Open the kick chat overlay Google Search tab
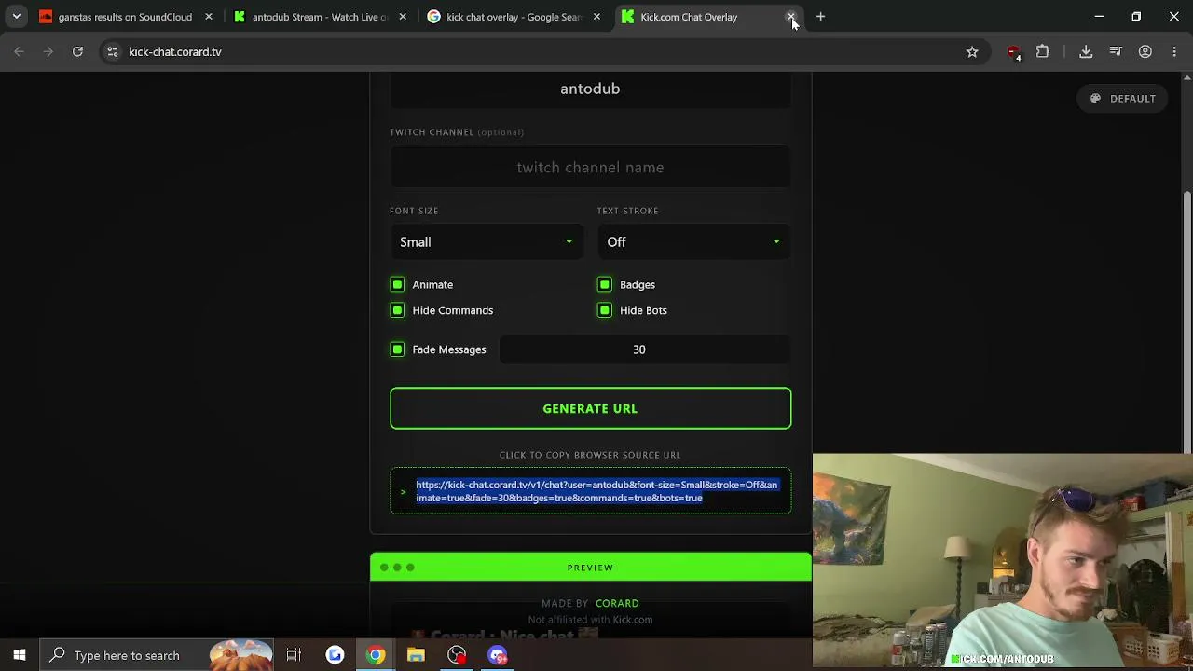 point(514,16)
